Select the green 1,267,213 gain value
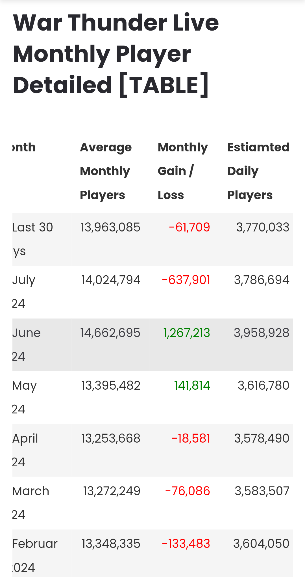Image resolution: width=305 pixels, height=577 pixels. (x=187, y=333)
